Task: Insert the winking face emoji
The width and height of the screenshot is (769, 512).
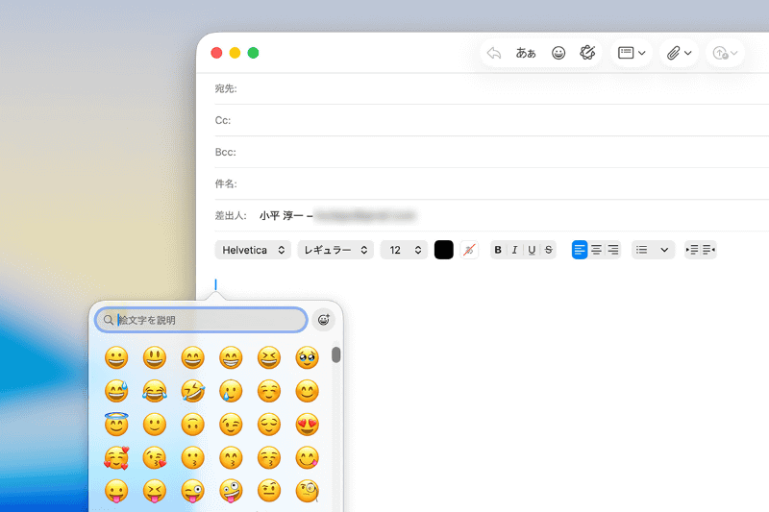Action: [x=231, y=425]
